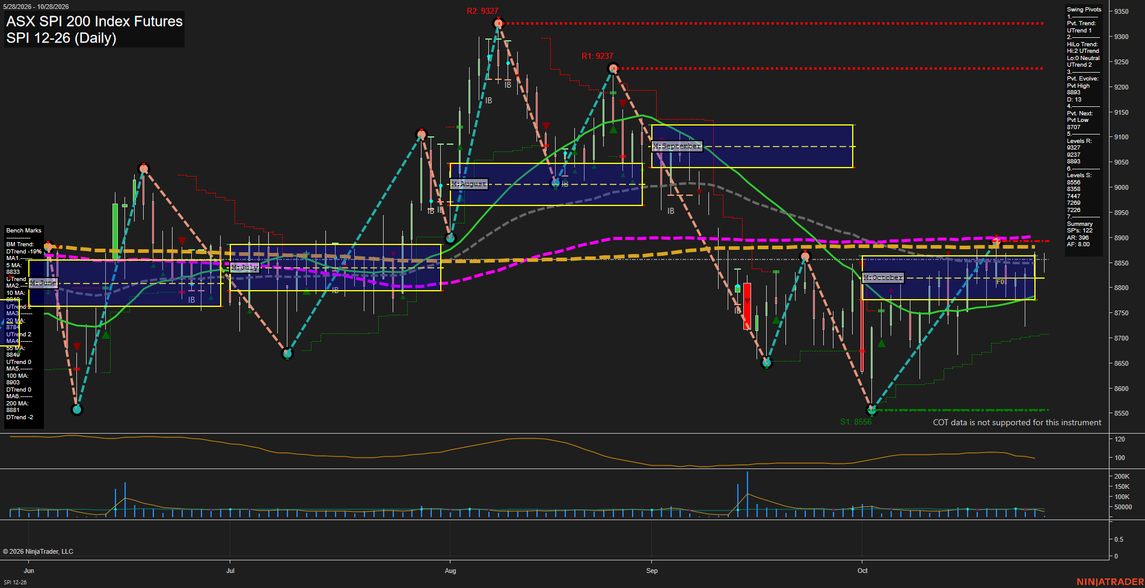Click the R1: 9237 resistance label
This screenshot has height=588, width=1145.
coord(597,56)
